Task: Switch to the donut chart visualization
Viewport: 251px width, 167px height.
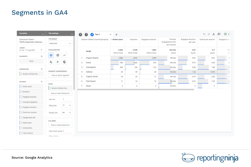Action: point(58,55)
